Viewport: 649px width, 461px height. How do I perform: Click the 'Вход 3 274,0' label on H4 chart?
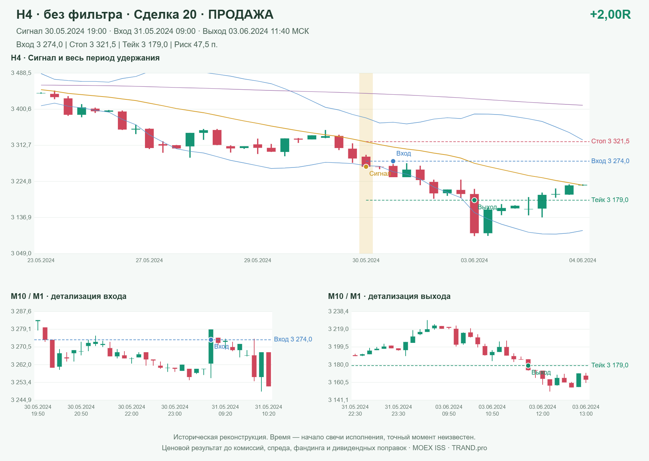[610, 161]
